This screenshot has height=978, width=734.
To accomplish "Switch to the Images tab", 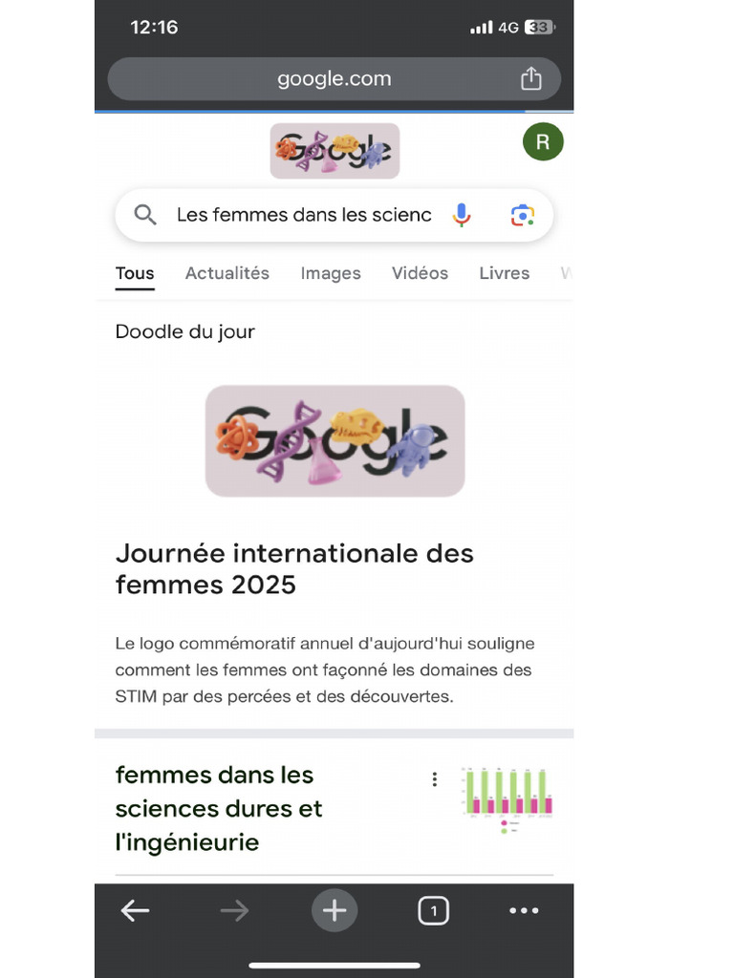I will (x=331, y=273).
